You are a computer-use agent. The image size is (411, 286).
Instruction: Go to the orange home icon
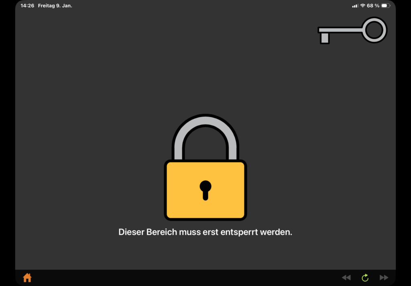27,277
